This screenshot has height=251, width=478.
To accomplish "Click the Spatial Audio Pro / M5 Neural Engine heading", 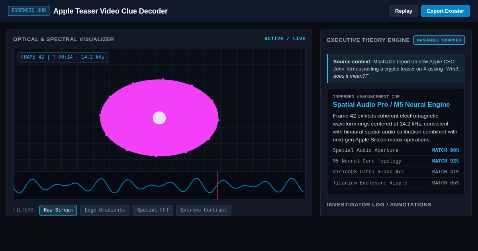I will pos(391,105).
